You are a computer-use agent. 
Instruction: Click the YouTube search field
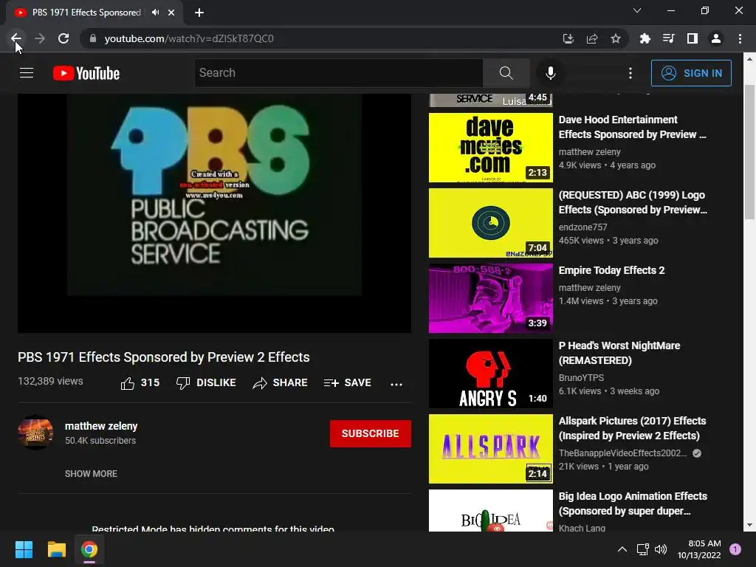tap(338, 73)
